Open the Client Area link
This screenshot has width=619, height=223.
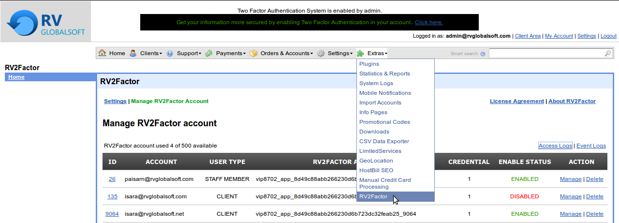point(528,36)
